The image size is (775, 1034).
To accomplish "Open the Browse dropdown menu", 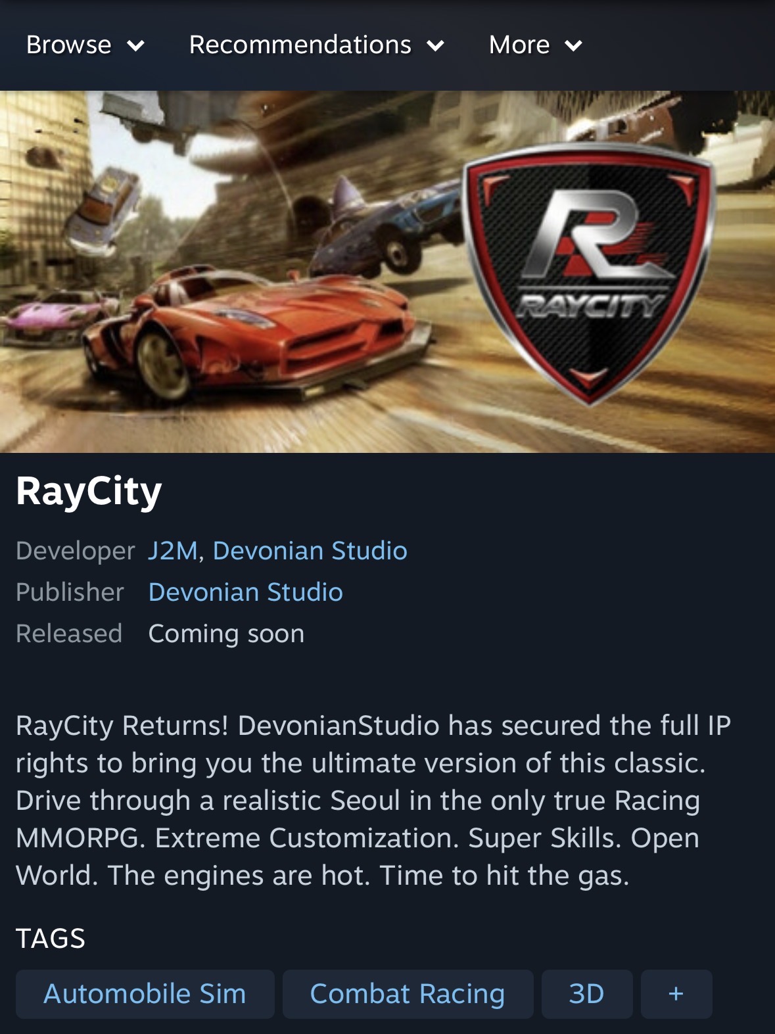I will click(x=85, y=45).
